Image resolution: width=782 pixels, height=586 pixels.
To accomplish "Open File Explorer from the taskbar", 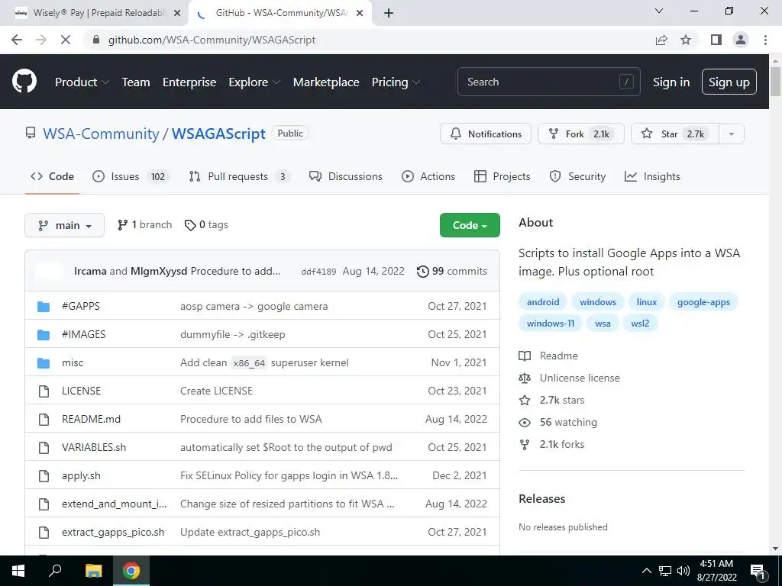I will coord(93,571).
